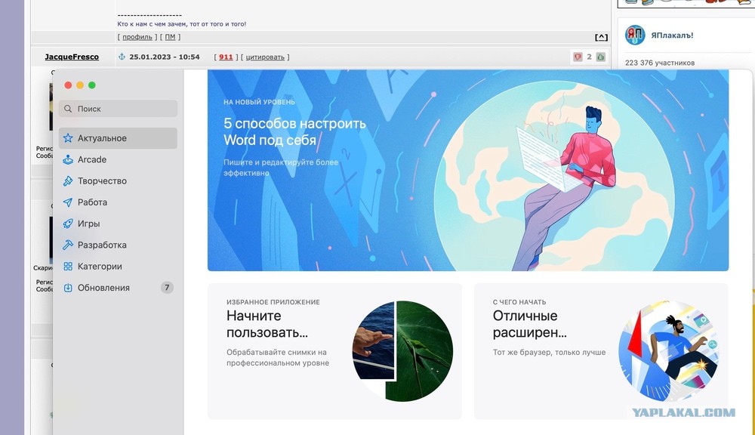Click the post timestamp 25.01.2023 - 10:54
The height and width of the screenshot is (435, 755).
(164, 57)
